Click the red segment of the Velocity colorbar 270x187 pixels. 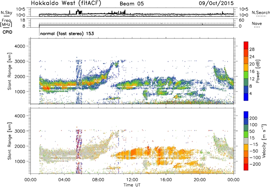pos(246,167)
